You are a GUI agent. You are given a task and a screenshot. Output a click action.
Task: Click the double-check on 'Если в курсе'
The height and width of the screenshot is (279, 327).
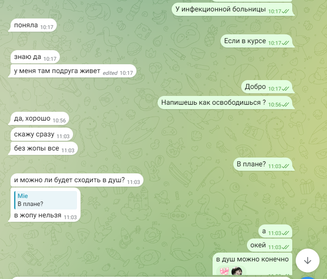(x=285, y=43)
